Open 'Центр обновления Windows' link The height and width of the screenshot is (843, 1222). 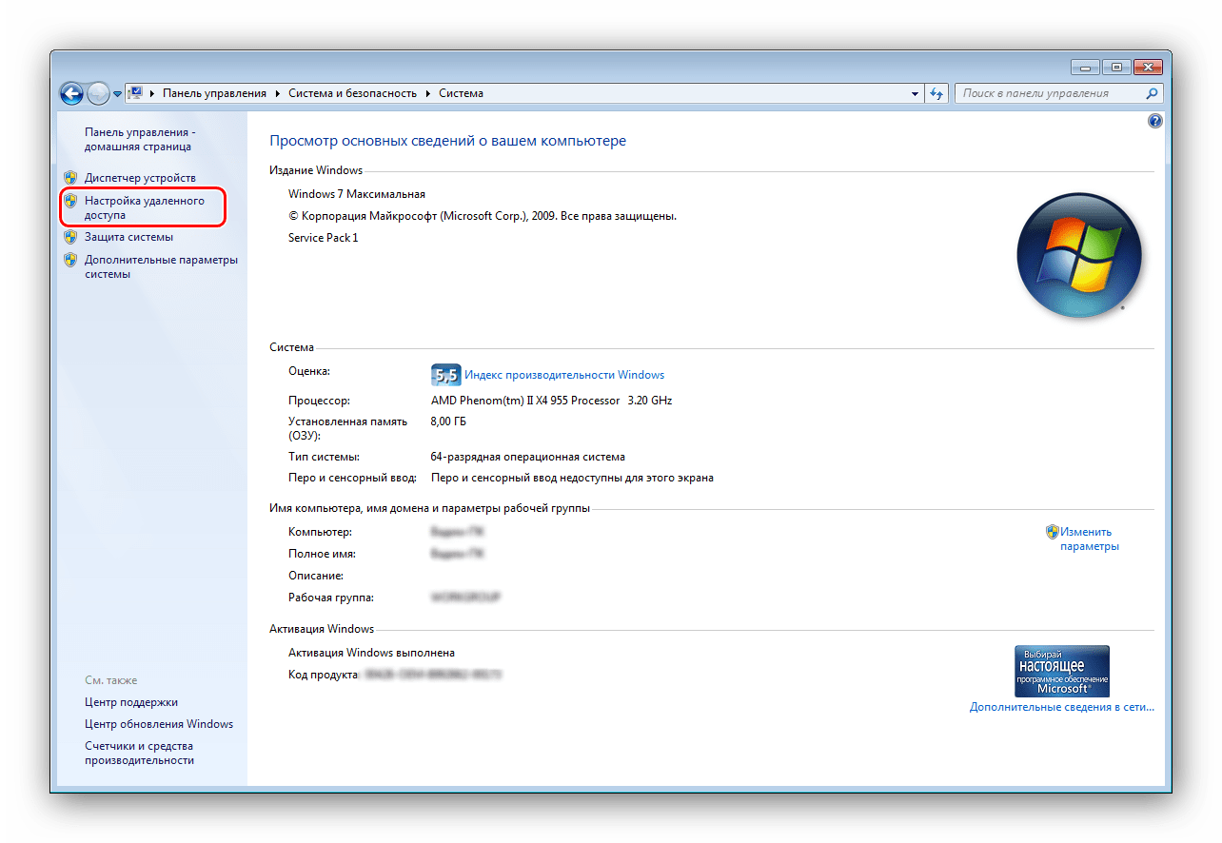point(159,724)
